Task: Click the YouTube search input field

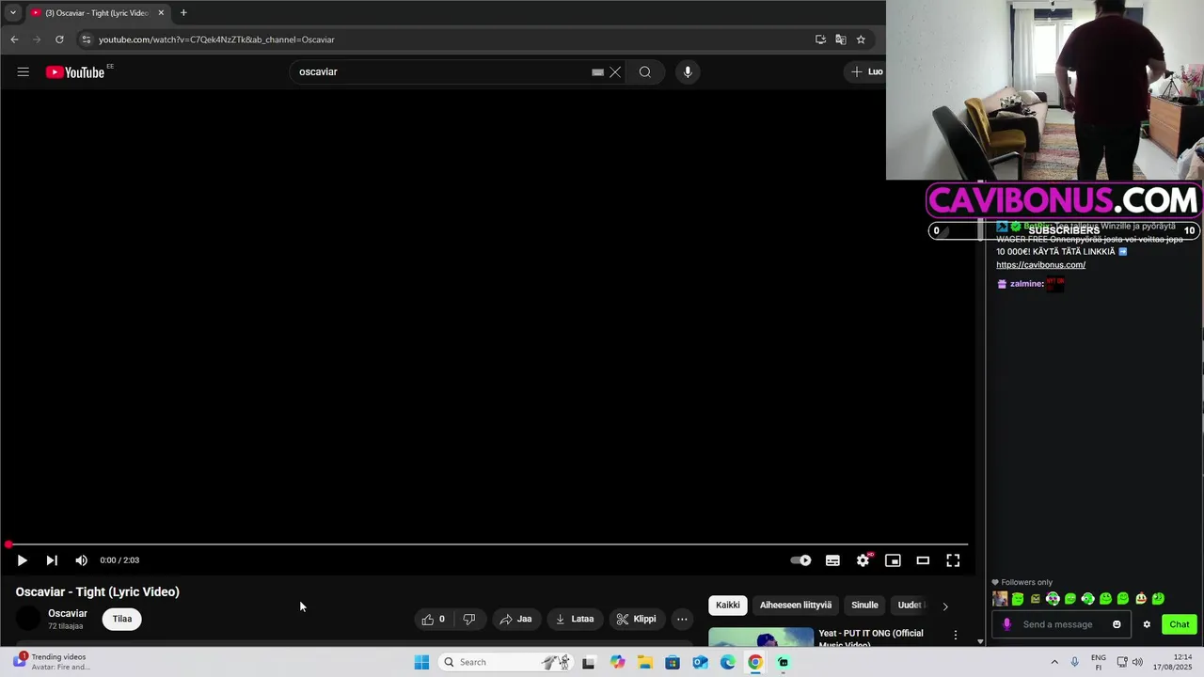Action: pyautogui.click(x=442, y=72)
